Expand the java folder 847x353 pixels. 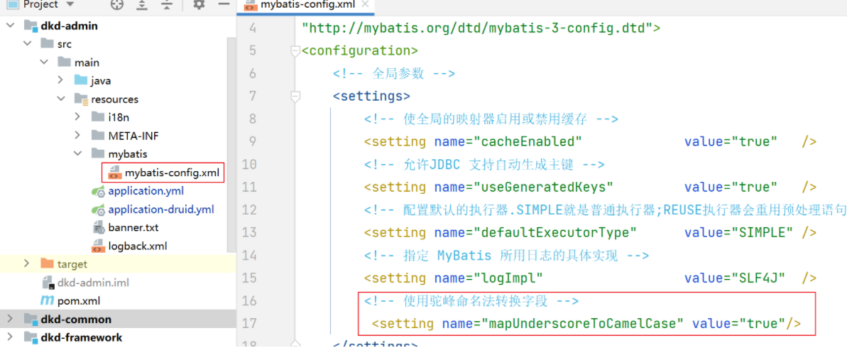(61, 80)
